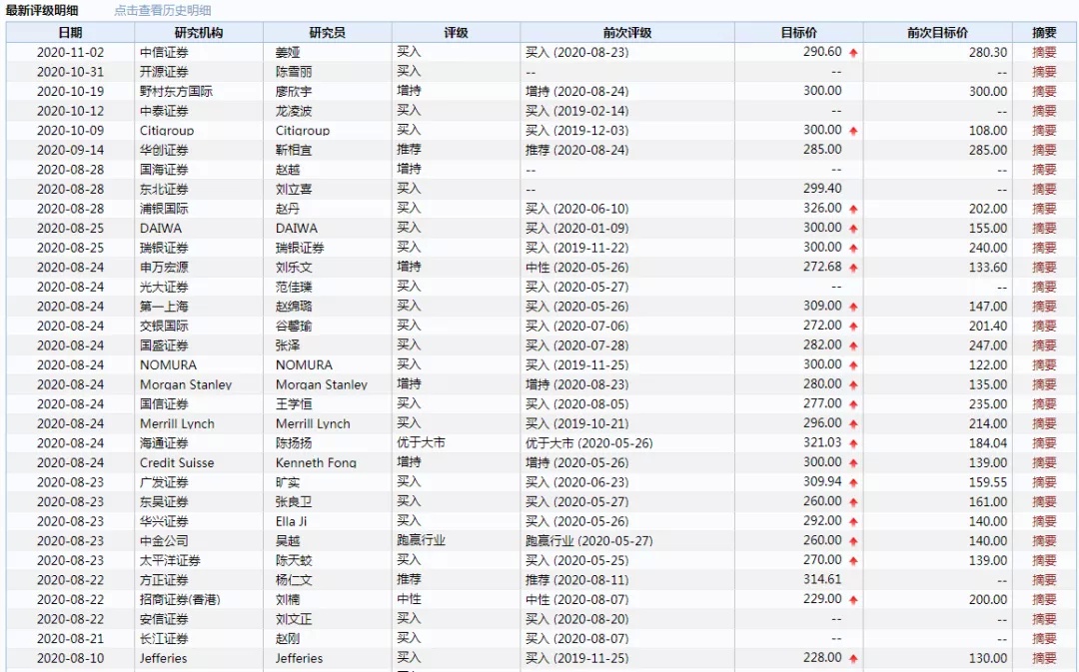This screenshot has height=672, width=1079.
Task: Click the 前次评级 column header
Action: point(627,32)
